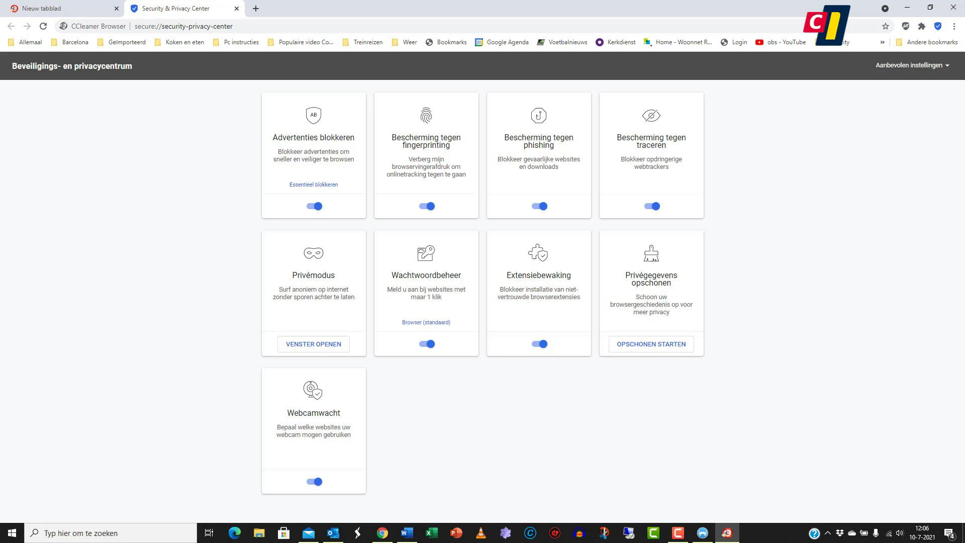The image size is (965, 543).
Task: Click the fingerprinting protection icon
Action: click(426, 115)
